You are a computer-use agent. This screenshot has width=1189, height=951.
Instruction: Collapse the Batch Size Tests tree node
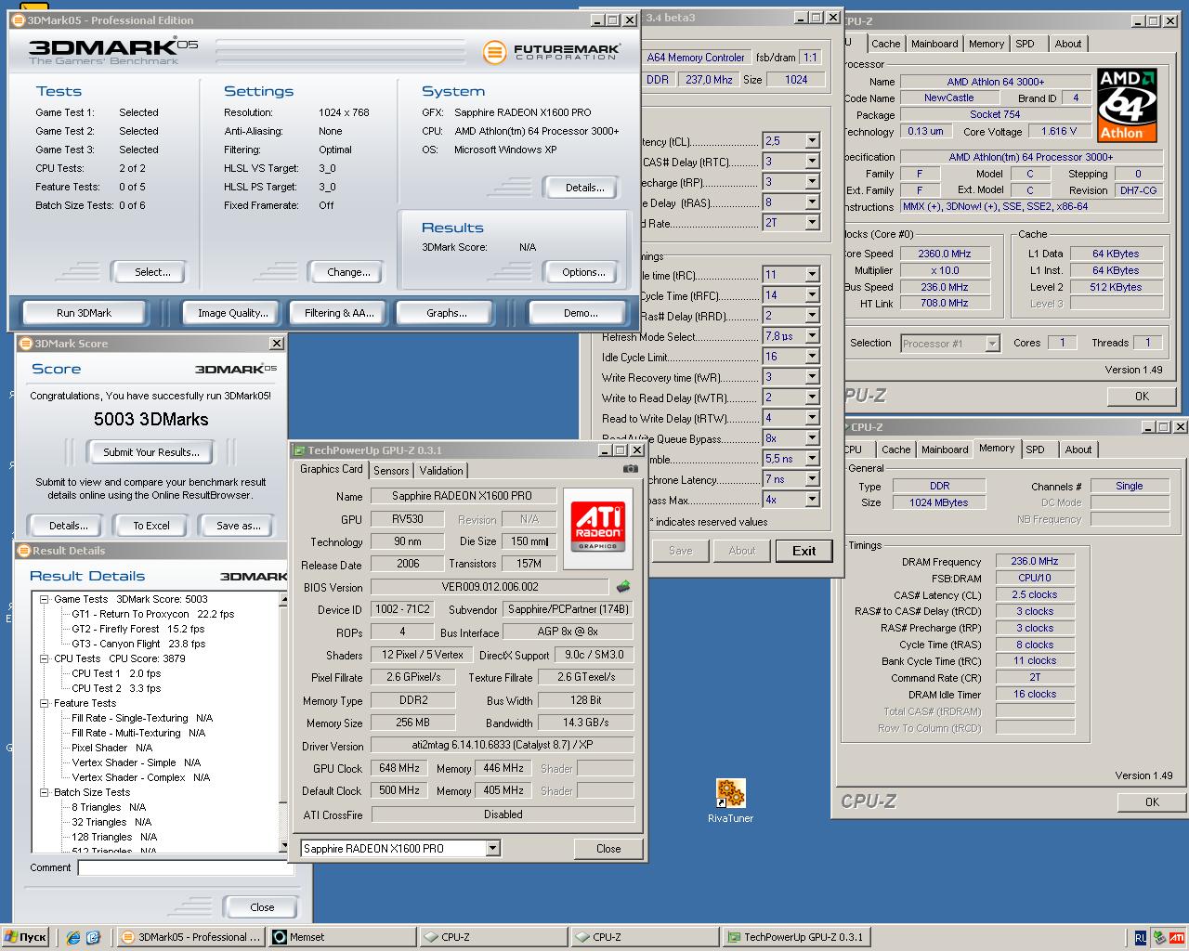[44, 792]
